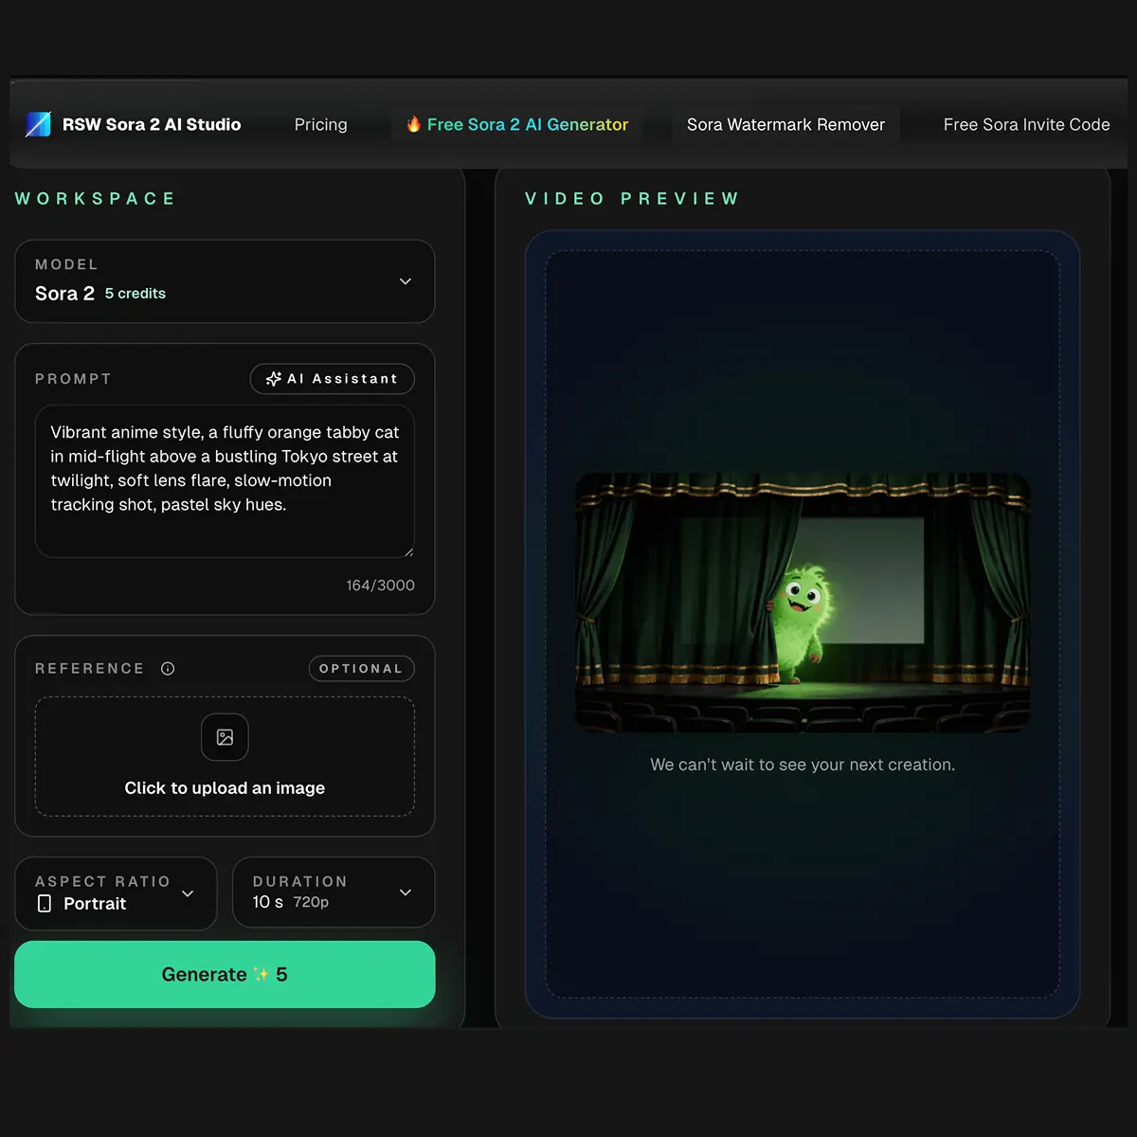Click the portrait device icon in Aspect Ratio
Screen dimensions: 1137x1137
tap(44, 903)
